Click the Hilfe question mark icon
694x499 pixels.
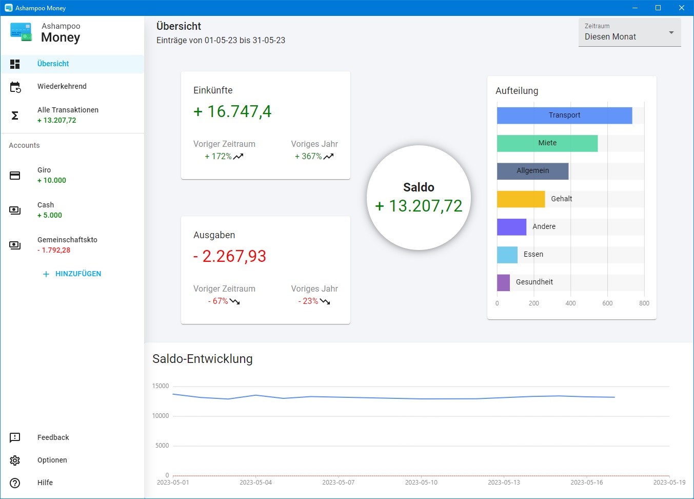[15, 483]
